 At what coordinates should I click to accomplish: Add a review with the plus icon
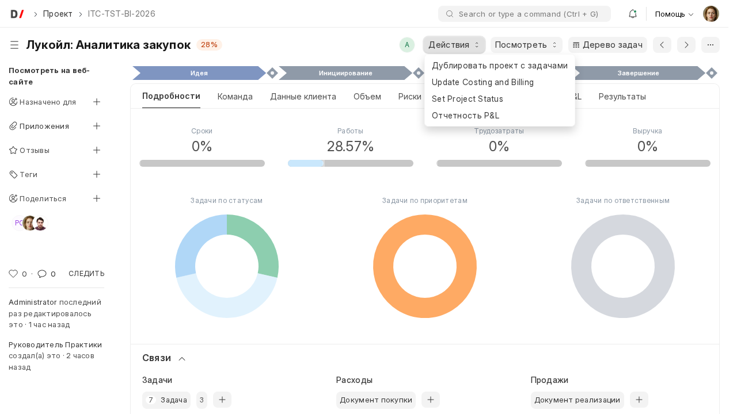[97, 150]
